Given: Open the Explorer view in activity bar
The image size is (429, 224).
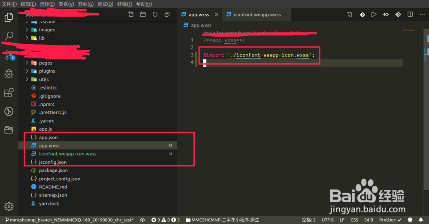Looking at the screenshot, I should (9, 18).
